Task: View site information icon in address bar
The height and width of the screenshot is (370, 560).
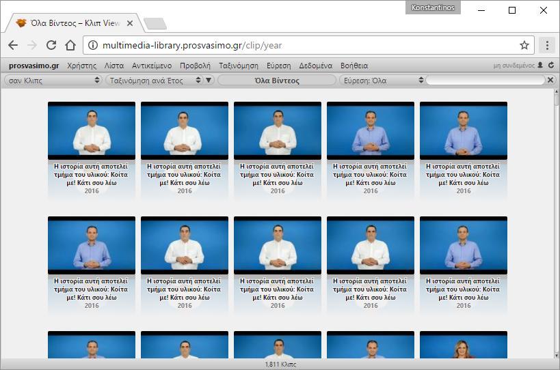Action: click(93, 45)
